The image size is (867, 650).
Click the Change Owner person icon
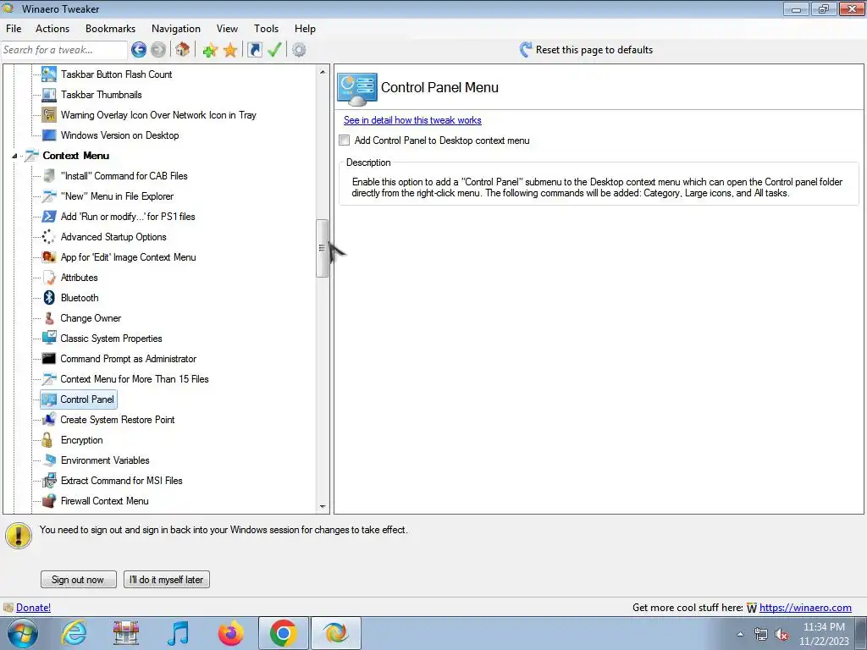tap(49, 318)
